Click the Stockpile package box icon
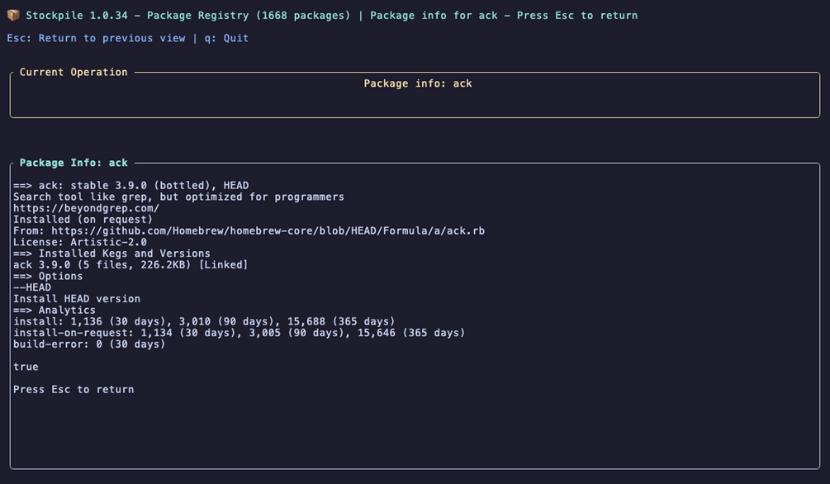The image size is (830, 484). (13, 16)
